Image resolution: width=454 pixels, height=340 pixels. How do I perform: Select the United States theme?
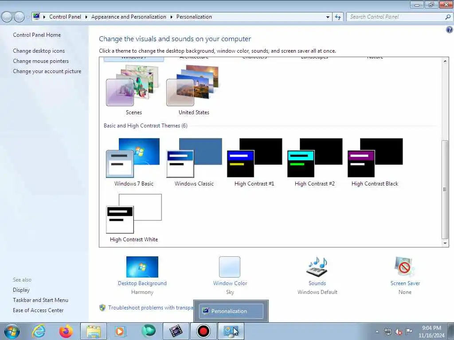click(194, 90)
